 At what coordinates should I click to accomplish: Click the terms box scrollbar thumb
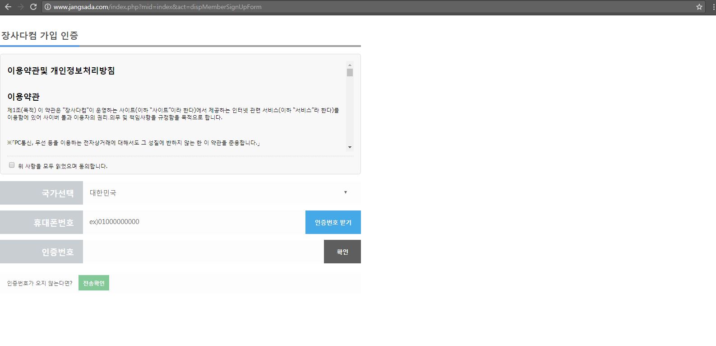(350, 73)
